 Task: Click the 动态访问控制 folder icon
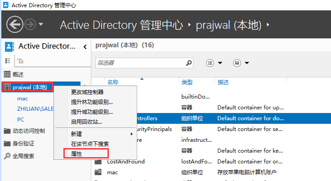point(7,131)
